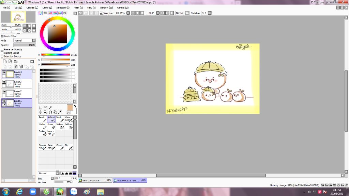Screen dimensions: 349x196
Task: Click the navigator zoom-in plus button
Action: coord(29,26)
